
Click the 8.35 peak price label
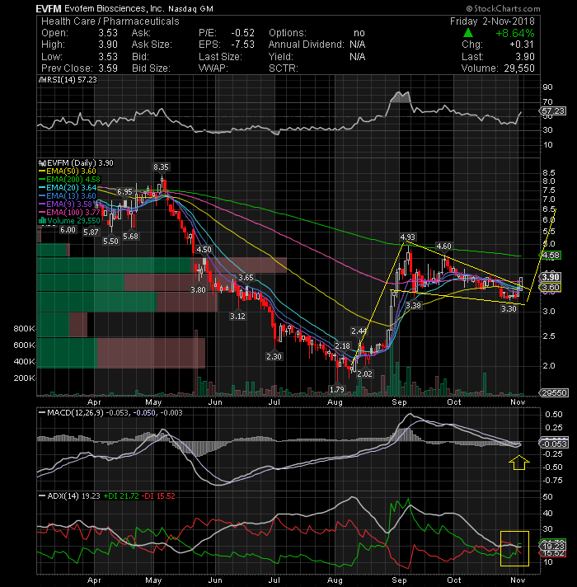tap(161, 167)
